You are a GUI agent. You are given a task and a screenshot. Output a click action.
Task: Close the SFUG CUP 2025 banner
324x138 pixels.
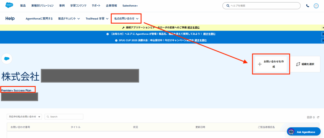click(x=323, y=40)
